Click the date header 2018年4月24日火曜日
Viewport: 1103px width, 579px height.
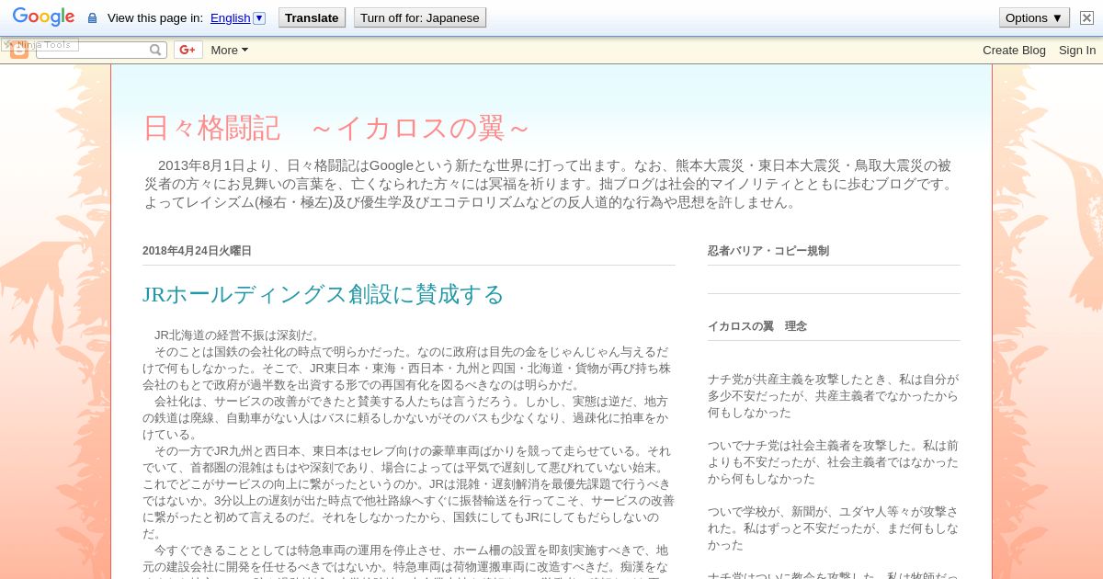(x=197, y=251)
